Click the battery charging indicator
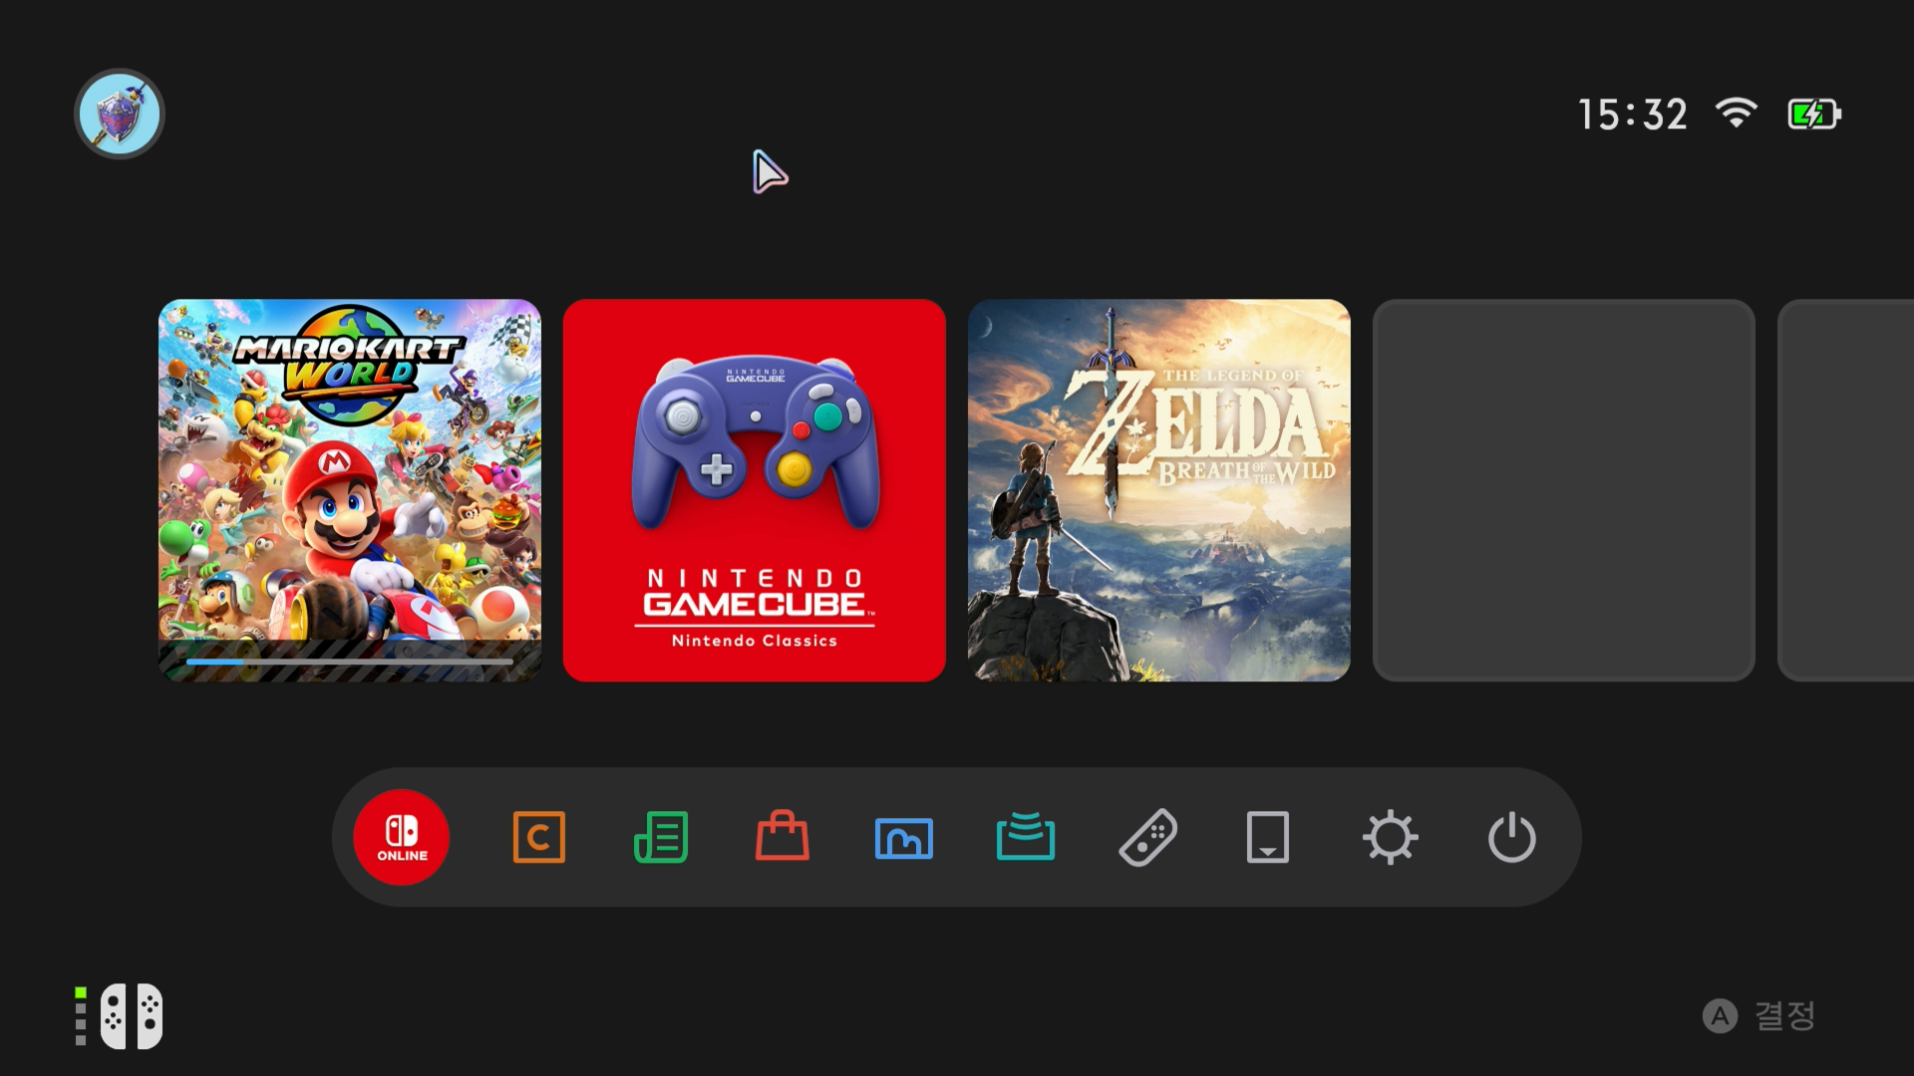The width and height of the screenshot is (1914, 1076). (x=1814, y=114)
